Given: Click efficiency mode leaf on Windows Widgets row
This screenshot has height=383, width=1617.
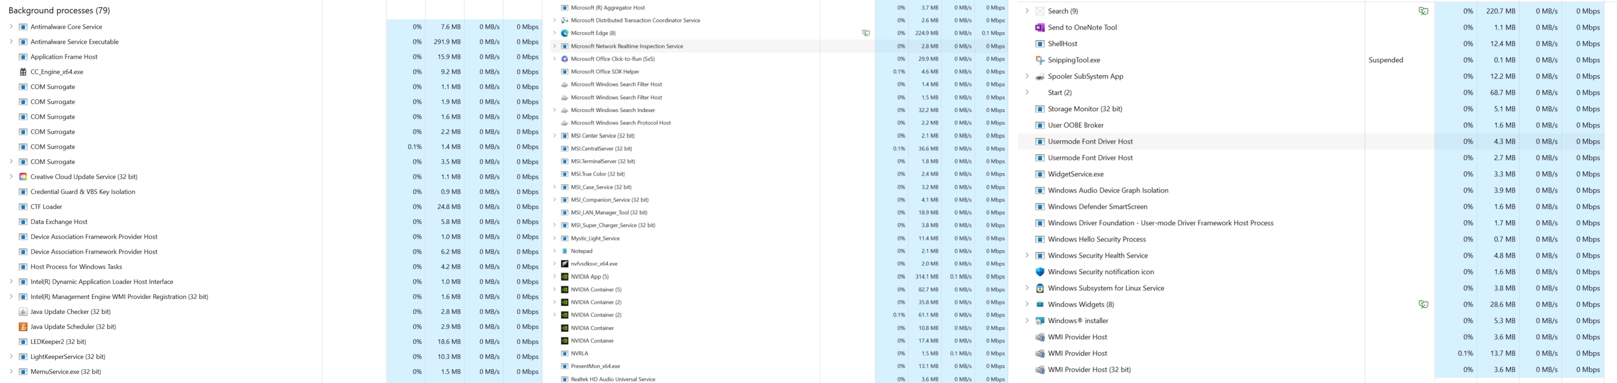Looking at the screenshot, I should point(1423,304).
